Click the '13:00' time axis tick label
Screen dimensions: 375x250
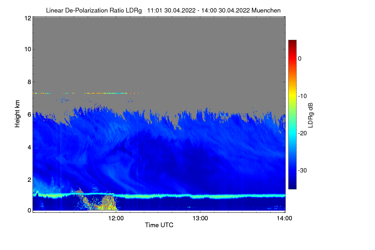point(200,218)
